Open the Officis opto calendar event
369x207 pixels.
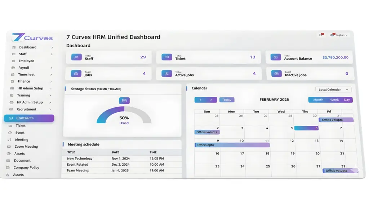click(232, 145)
